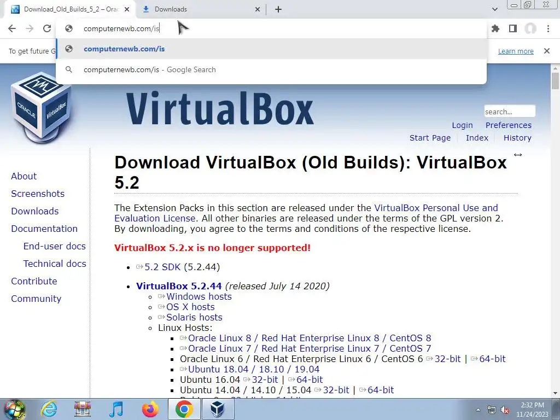Close the Download_Old_Builds_5_2 tab
Viewport: 560px width, 420px height.
(127, 9)
